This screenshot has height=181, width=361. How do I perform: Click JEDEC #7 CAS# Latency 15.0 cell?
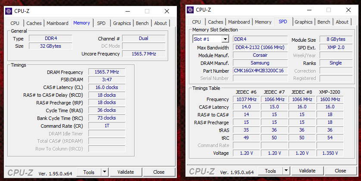pos(274,107)
